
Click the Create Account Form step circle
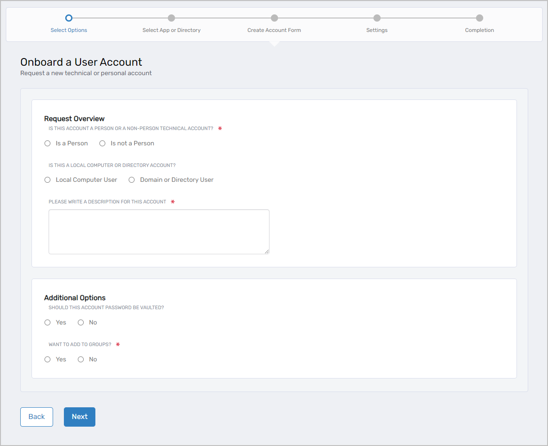(274, 18)
